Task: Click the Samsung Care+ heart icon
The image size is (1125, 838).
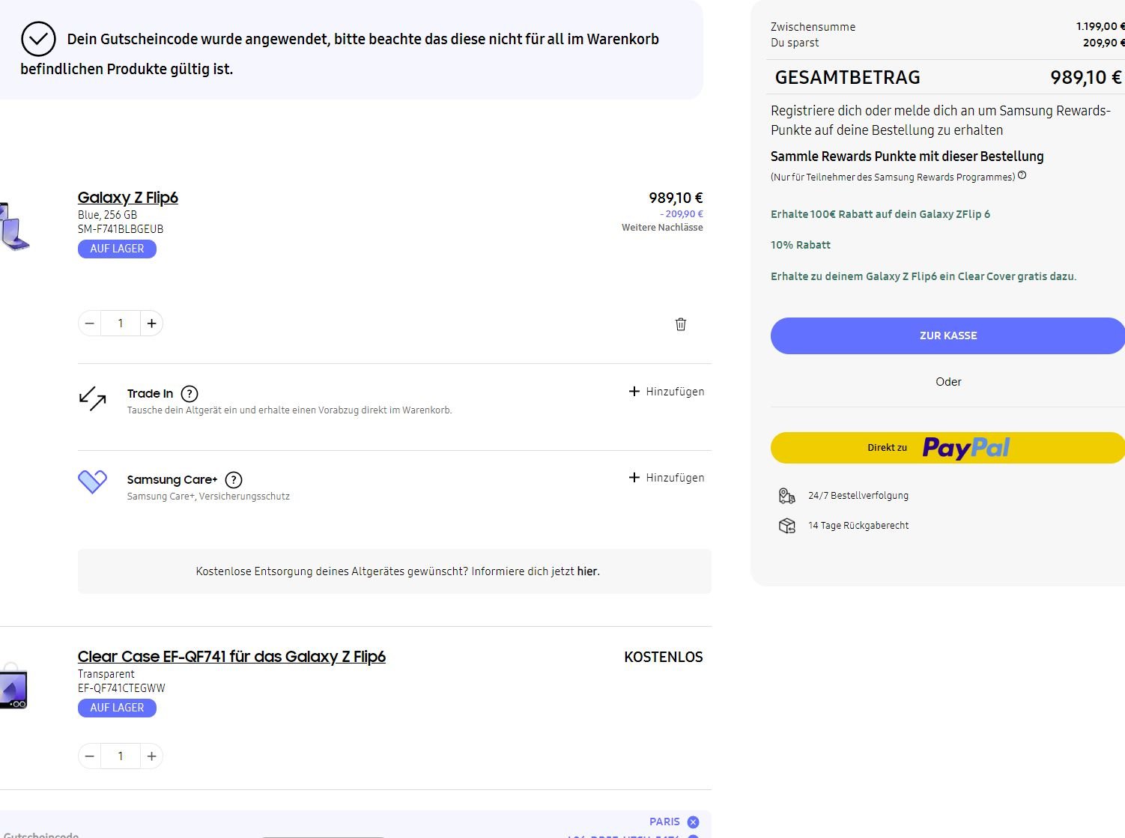Action: pos(92,482)
